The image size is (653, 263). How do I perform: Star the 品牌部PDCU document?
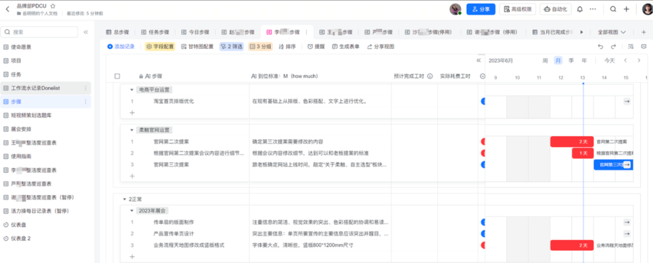click(x=53, y=6)
